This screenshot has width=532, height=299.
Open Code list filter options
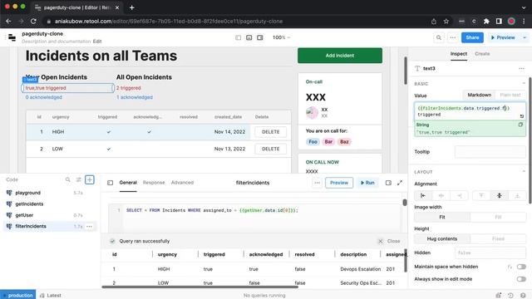78,179
